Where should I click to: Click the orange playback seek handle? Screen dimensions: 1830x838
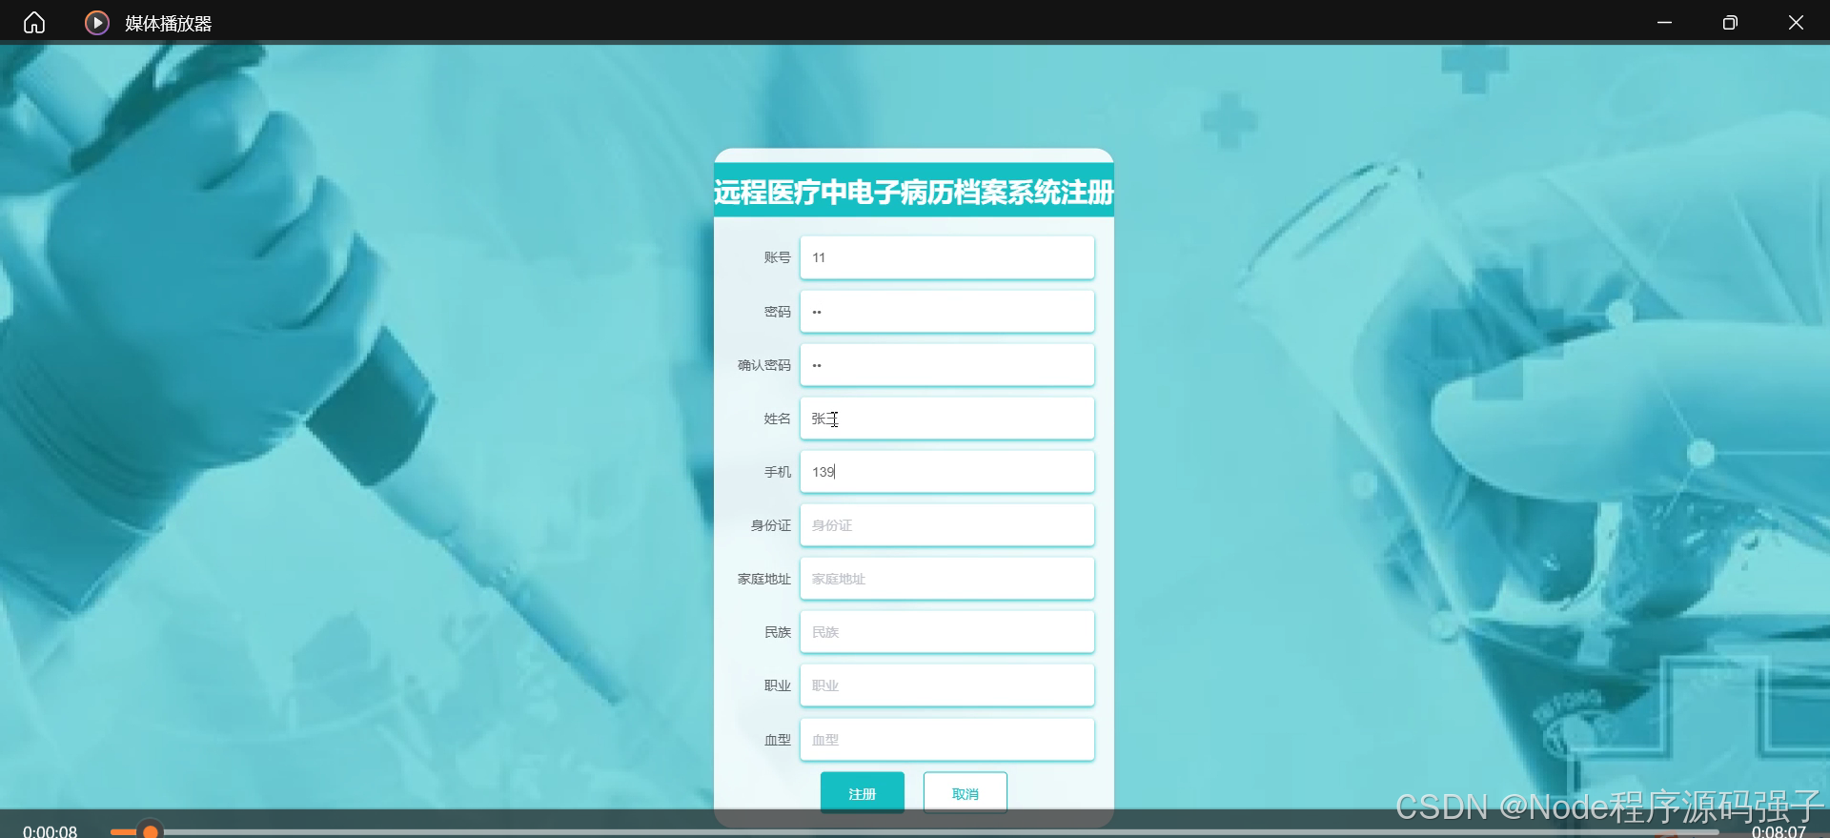[150, 832]
